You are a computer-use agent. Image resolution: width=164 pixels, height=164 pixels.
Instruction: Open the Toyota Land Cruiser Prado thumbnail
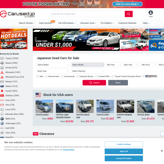[65, 106]
